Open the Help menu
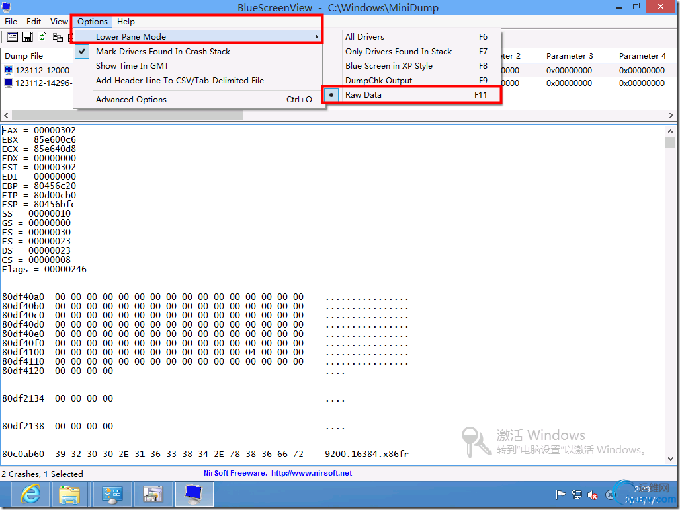680x510 pixels. click(x=126, y=21)
